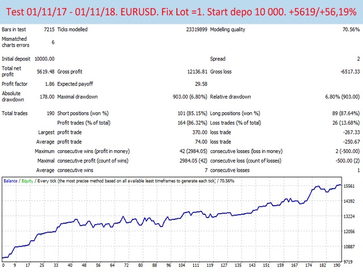This screenshot has width=363, height=272.
Task: Click the green 'Equity' legend label
Action: point(27,181)
